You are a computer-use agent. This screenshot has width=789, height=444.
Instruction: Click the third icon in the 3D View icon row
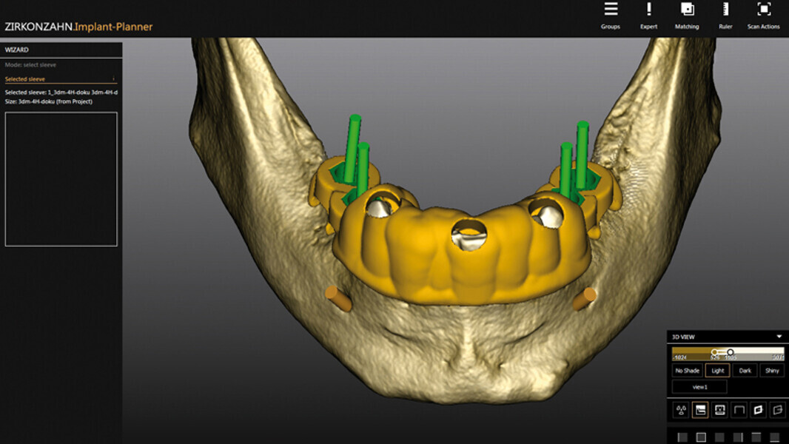(719, 409)
